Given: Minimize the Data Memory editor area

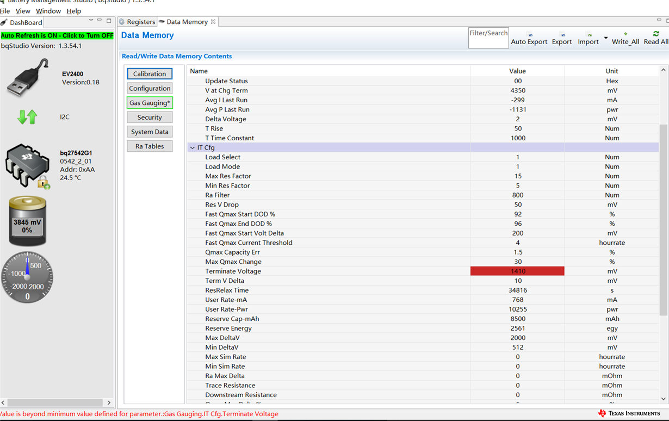Looking at the screenshot, I should [x=659, y=20].
